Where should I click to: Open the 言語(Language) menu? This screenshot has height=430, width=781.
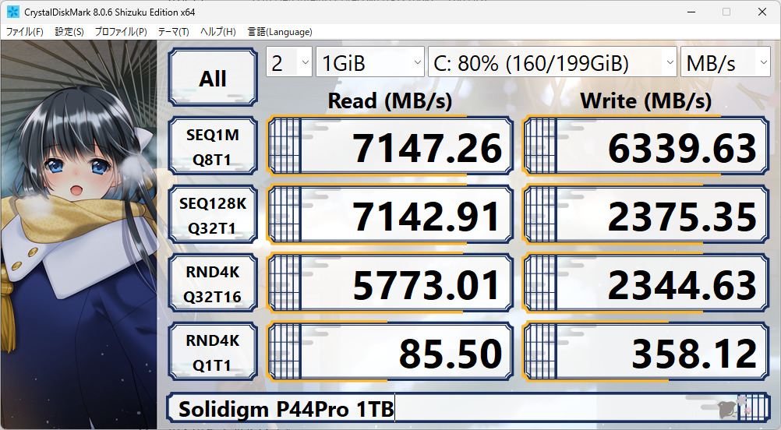pos(280,32)
